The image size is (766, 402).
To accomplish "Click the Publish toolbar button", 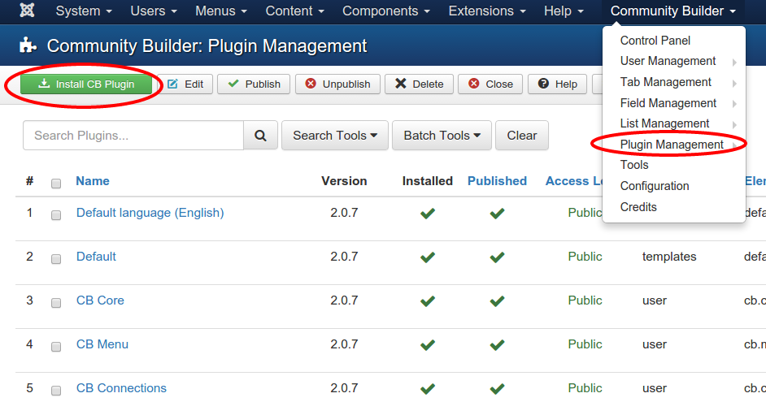I will [x=254, y=84].
